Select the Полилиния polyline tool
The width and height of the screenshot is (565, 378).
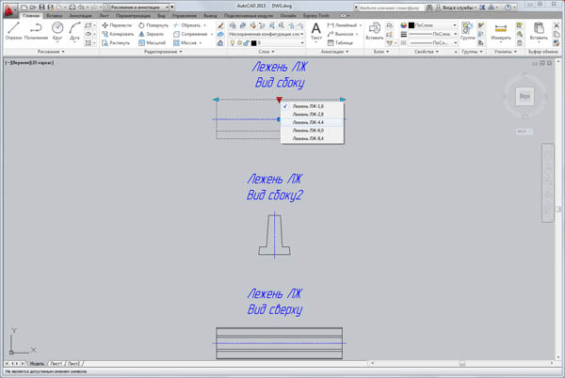[x=36, y=31]
